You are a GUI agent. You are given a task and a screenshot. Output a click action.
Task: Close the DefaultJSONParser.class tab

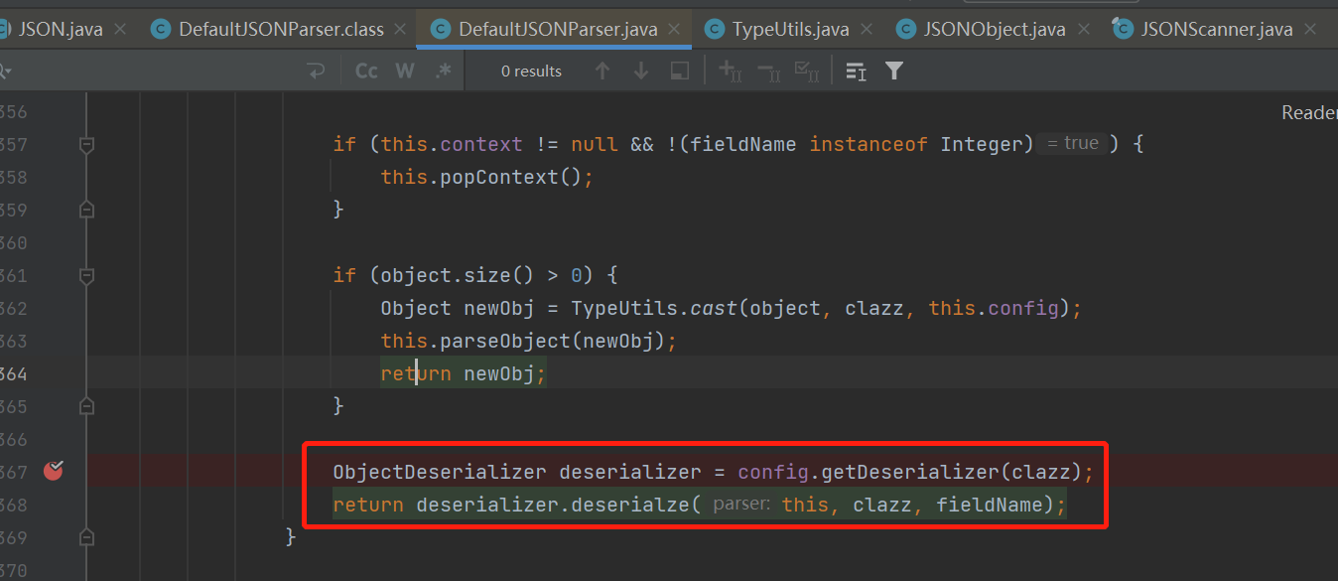tap(401, 29)
